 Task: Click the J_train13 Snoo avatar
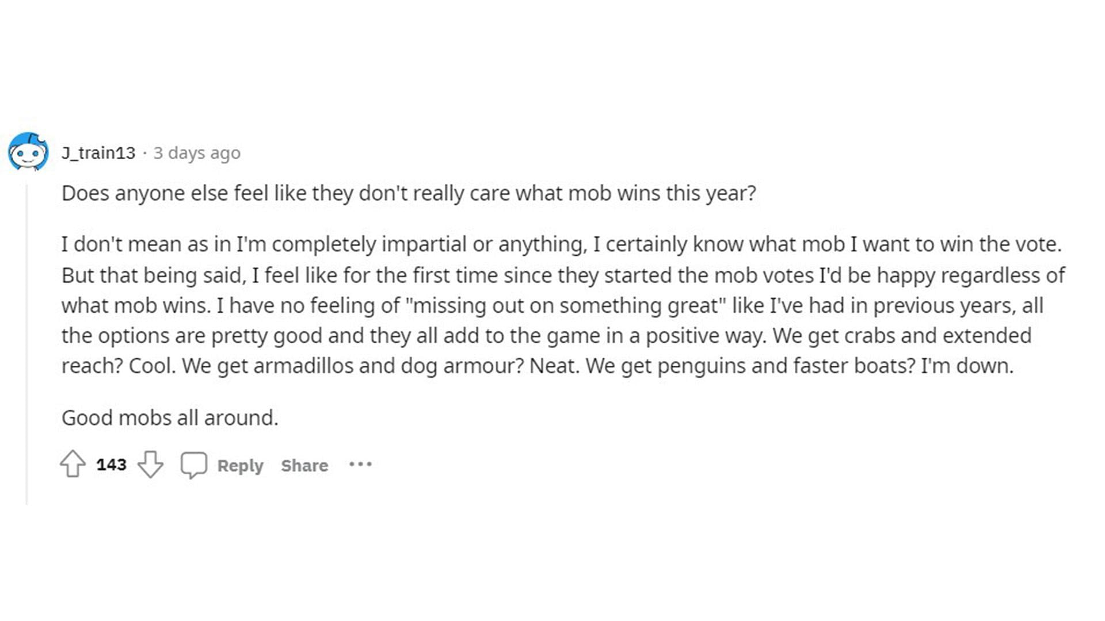tap(28, 152)
